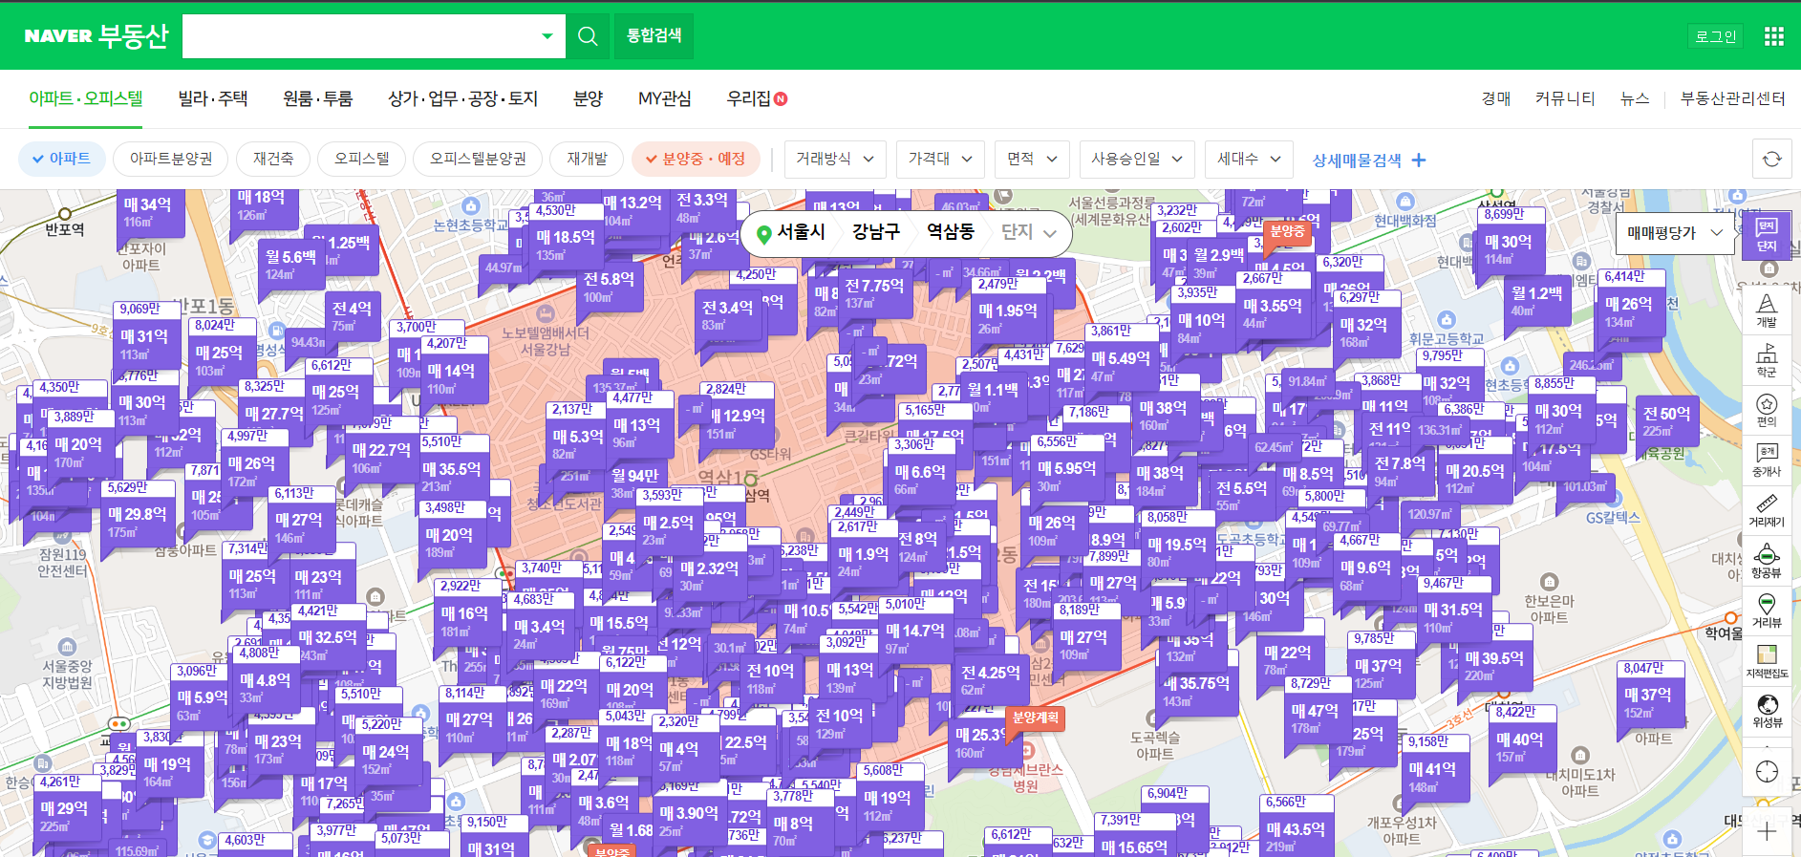Toggle the 재건축 filter chip

pos(273,159)
